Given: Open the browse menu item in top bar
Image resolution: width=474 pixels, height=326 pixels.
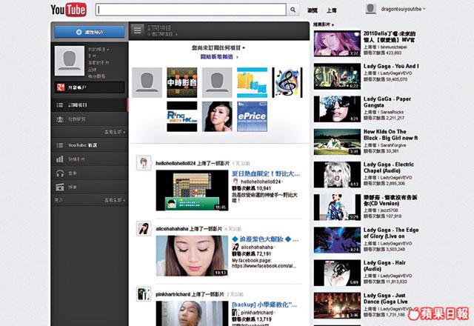Looking at the screenshot, I should pos(313,10).
